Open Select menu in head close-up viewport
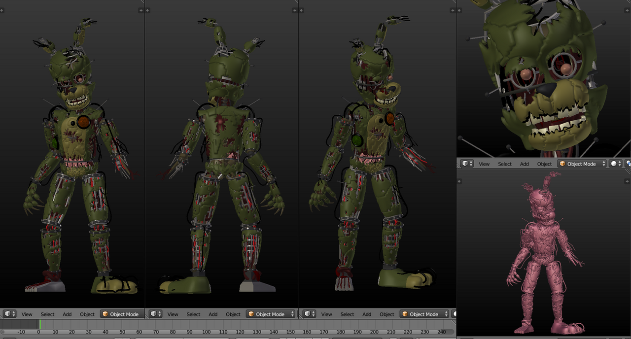Viewport: 631px width, 339px height. (505, 164)
